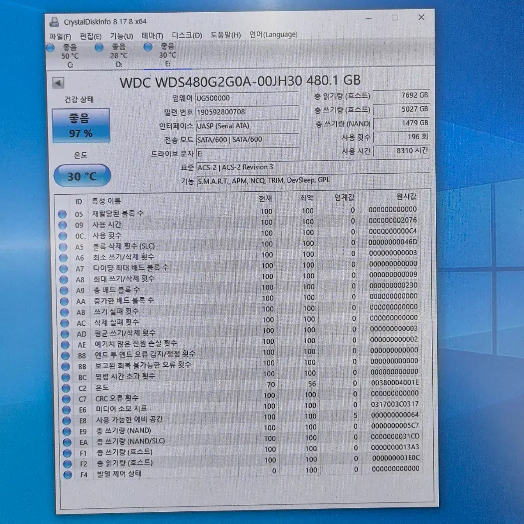Click the previous disk arrow button

(x=59, y=83)
